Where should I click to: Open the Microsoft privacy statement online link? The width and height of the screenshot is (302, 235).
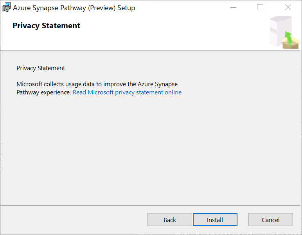tap(127, 92)
